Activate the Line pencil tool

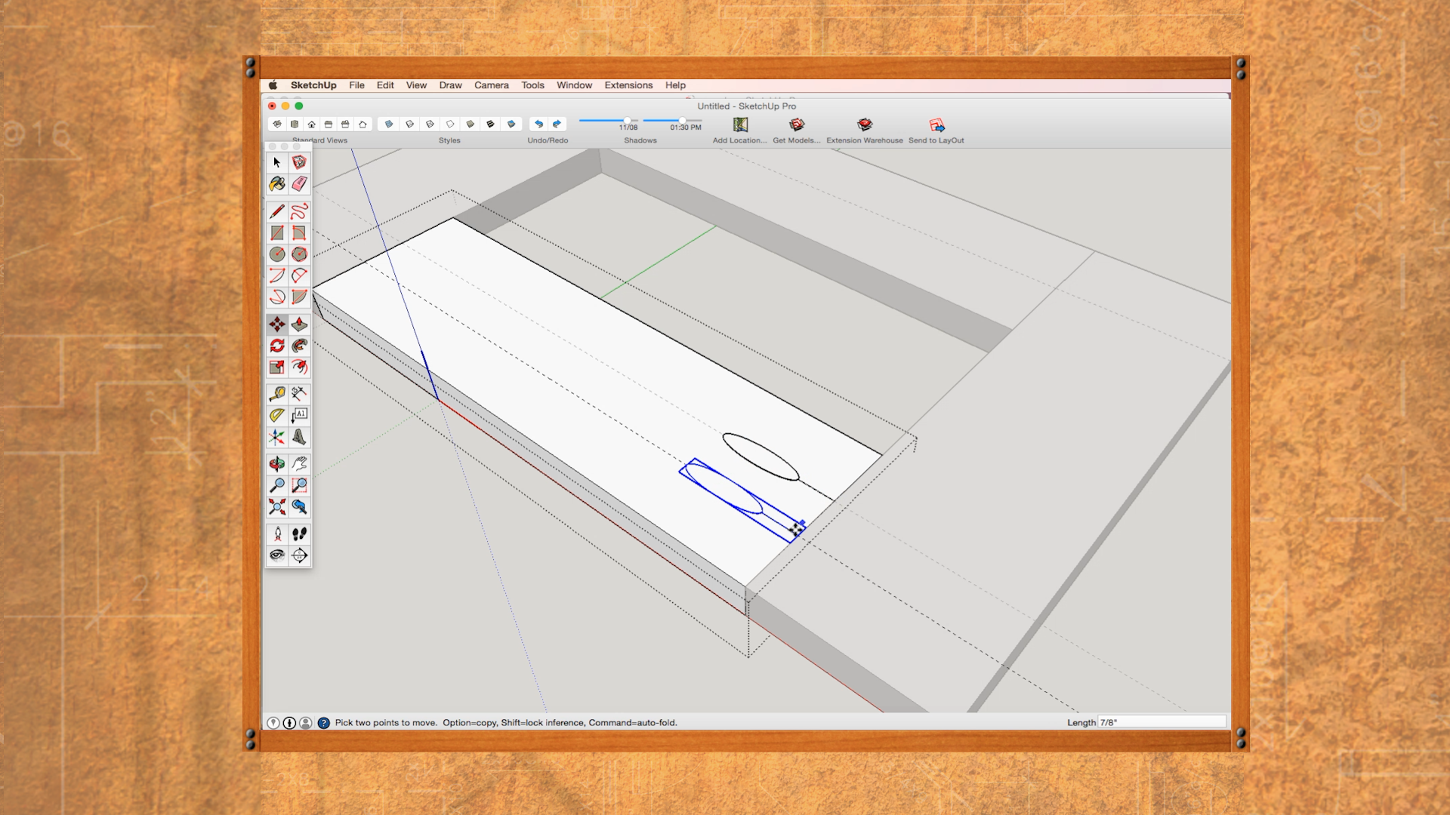pos(277,211)
